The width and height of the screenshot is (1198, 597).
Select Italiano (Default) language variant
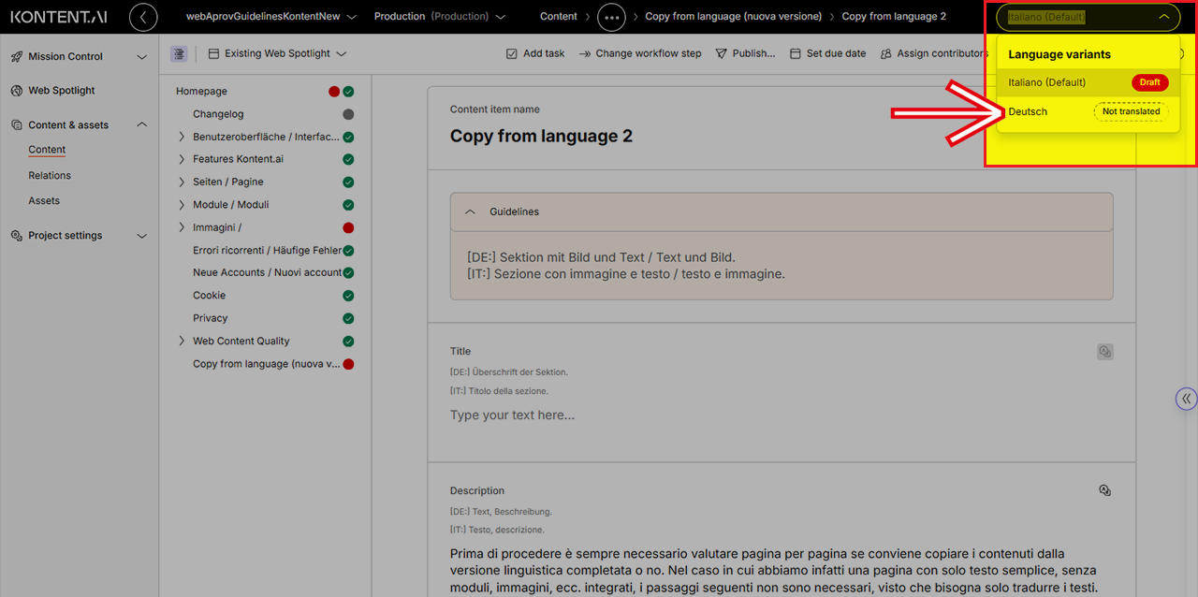pos(1046,82)
